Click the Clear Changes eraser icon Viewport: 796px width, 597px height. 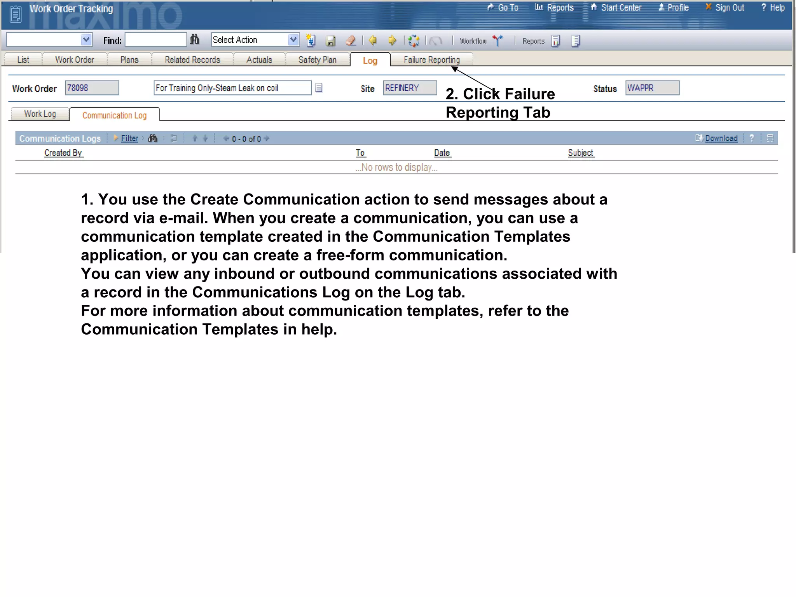tap(351, 40)
